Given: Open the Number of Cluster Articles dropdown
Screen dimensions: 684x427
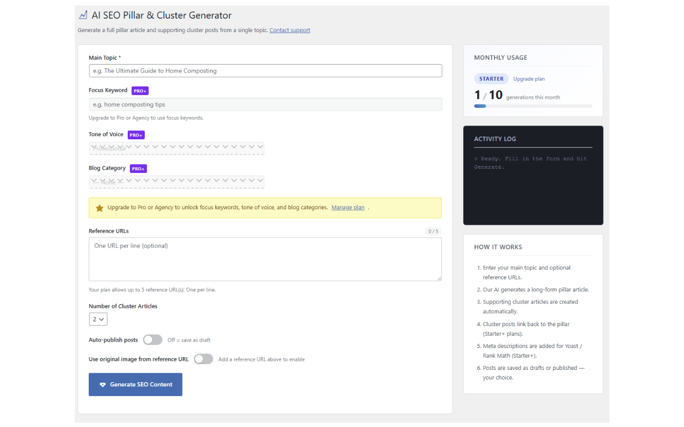Looking at the screenshot, I should coord(98,319).
